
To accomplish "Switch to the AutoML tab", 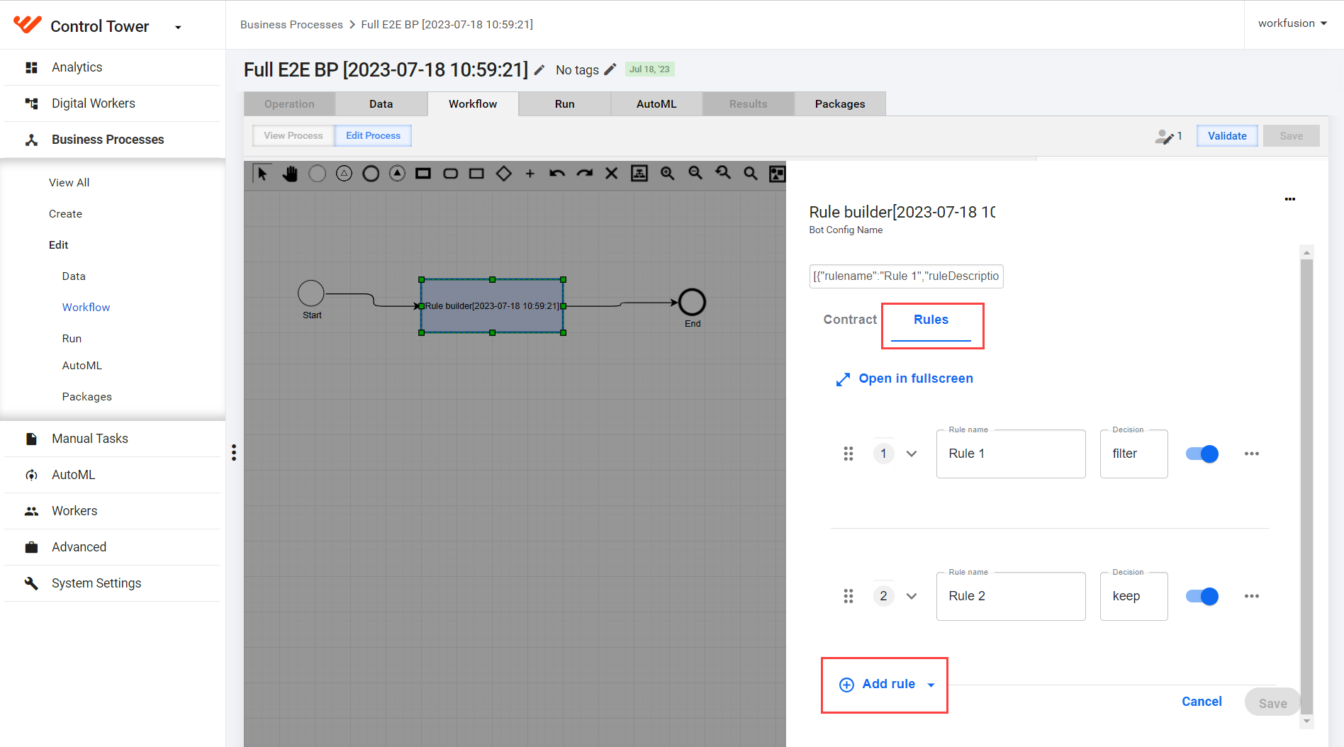I will click(656, 104).
